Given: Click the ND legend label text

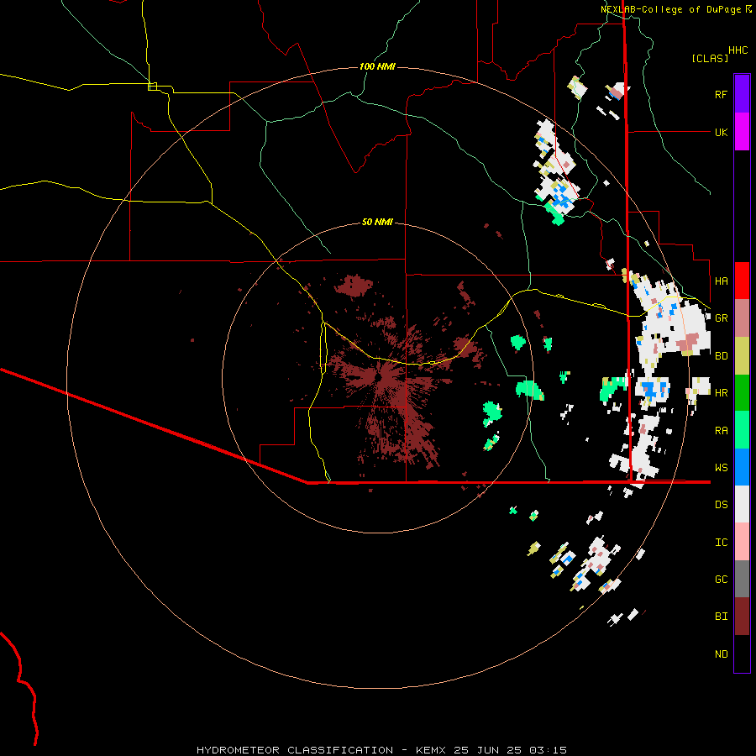Looking at the screenshot, I should click(721, 654).
